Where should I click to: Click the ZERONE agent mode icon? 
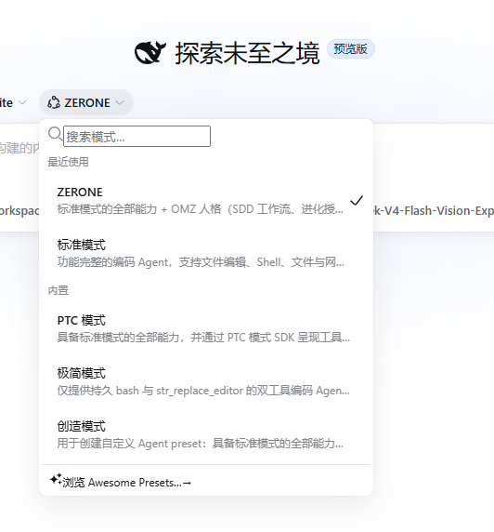(x=54, y=102)
